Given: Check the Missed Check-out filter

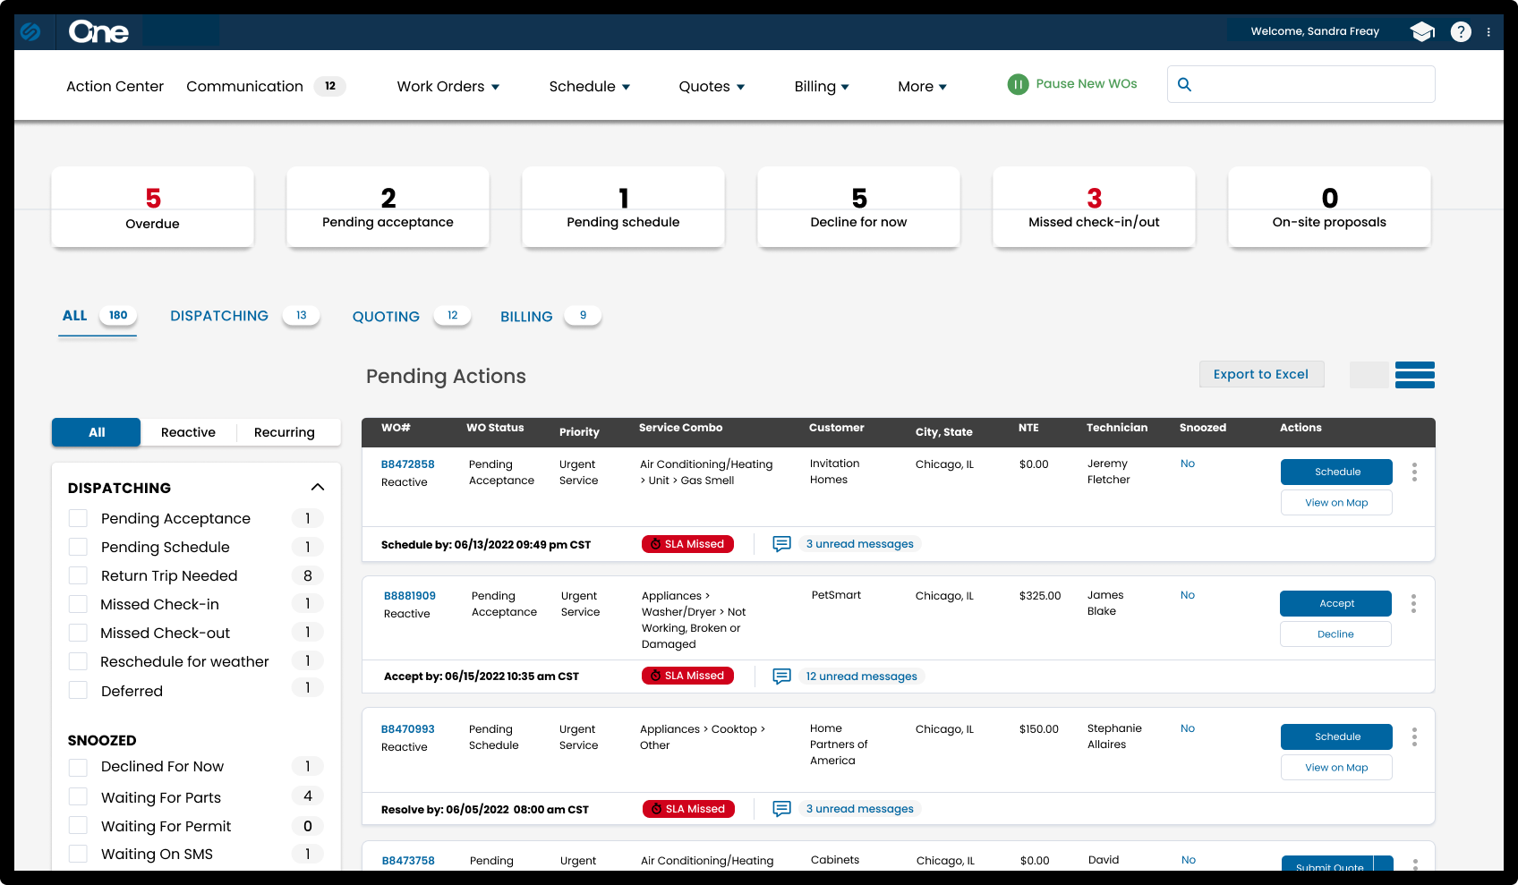Looking at the screenshot, I should click(x=79, y=633).
